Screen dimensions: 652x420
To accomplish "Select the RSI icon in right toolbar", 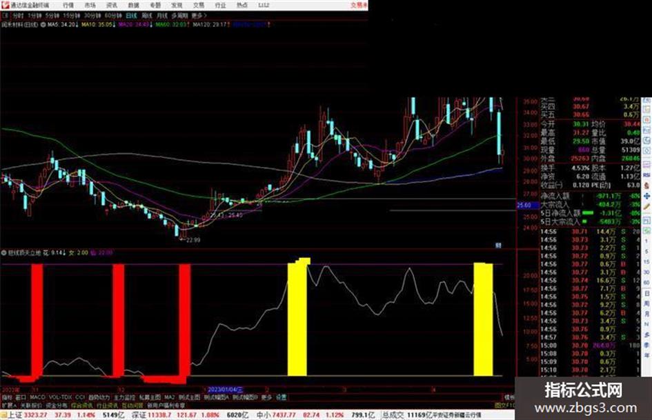I will point(646,175).
